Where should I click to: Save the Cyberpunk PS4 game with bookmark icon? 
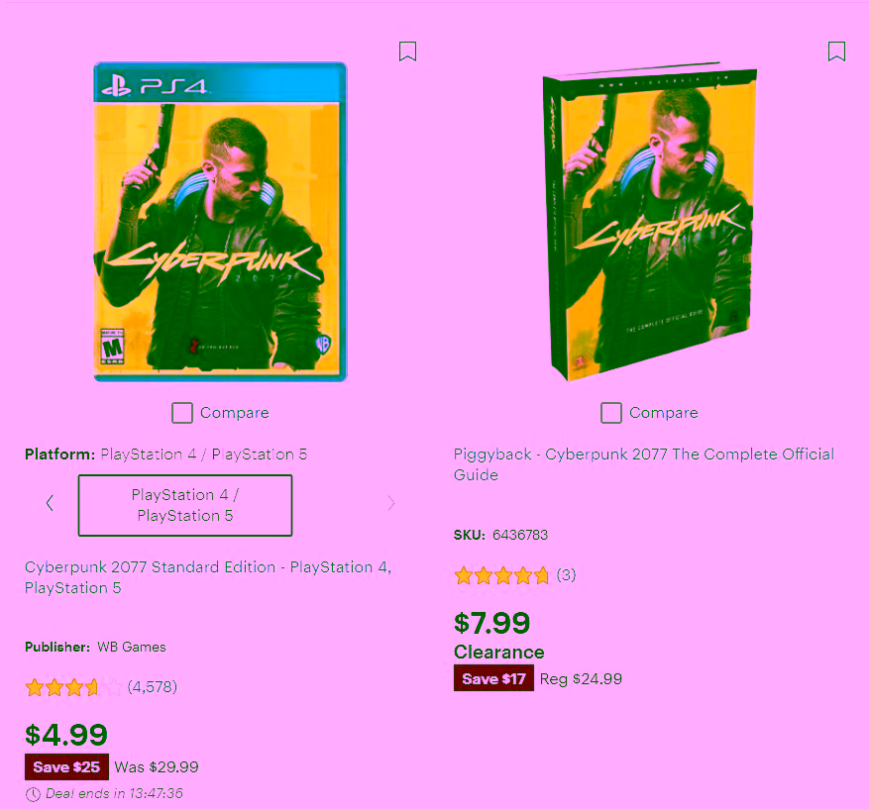pos(407,51)
